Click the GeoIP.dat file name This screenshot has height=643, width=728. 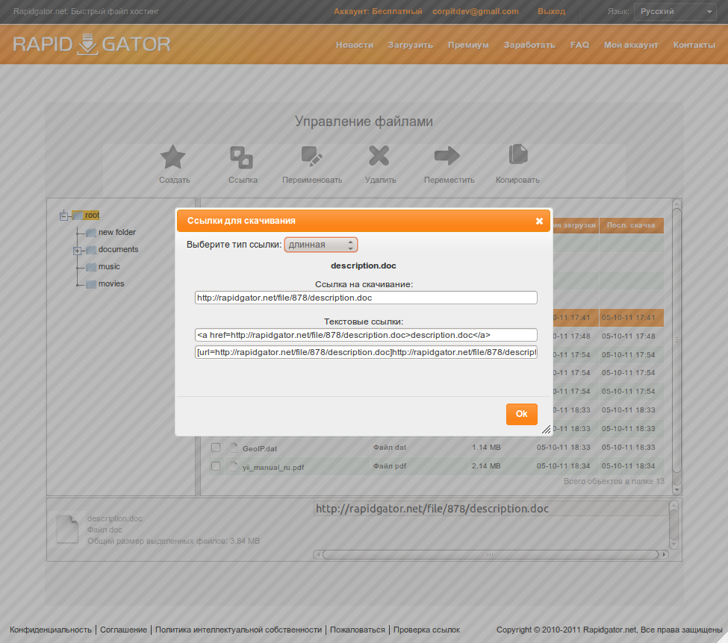pos(260,448)
